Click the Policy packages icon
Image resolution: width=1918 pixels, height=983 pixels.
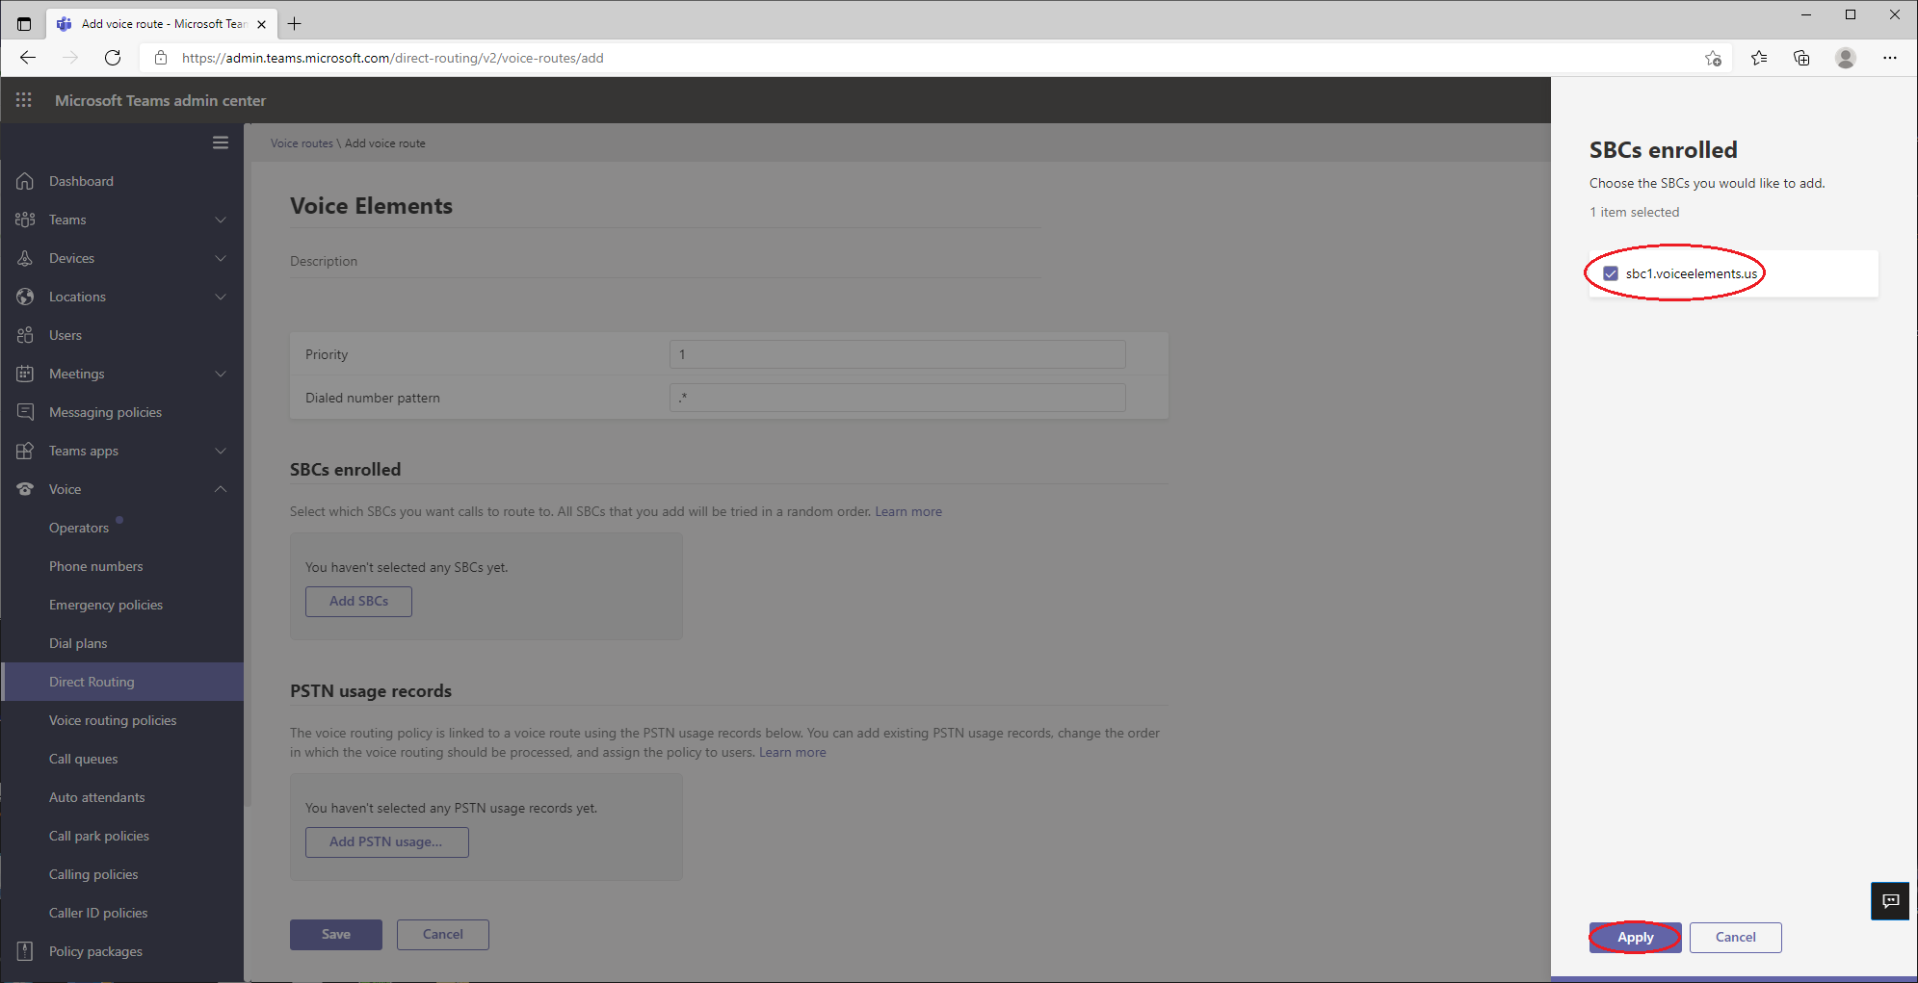(x=25, y=951)
